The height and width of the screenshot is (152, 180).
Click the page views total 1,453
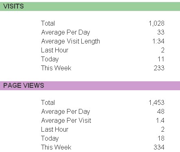(156, 102)
